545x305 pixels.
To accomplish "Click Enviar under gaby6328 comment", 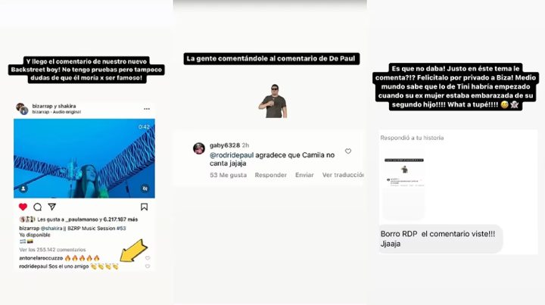I will pyautogui.click(x=304, y=175).
